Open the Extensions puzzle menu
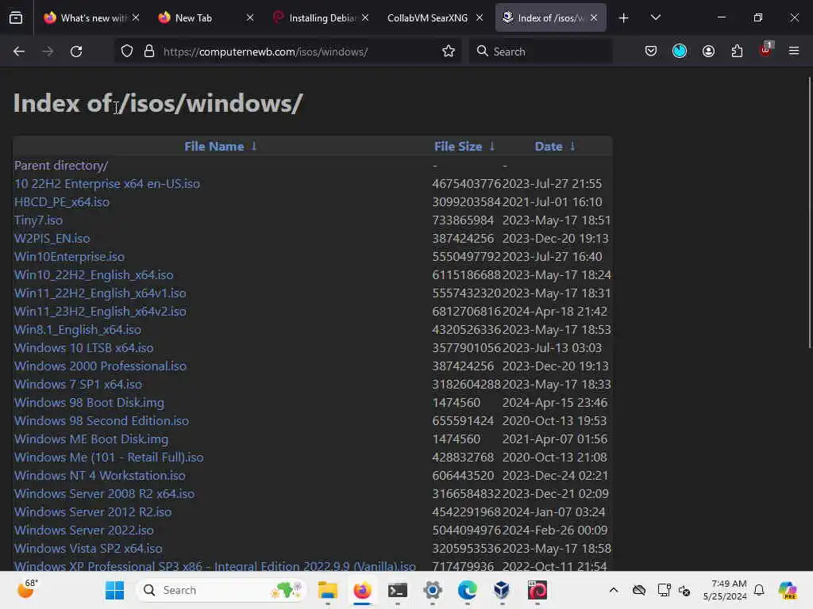The image size is (813, 609). pos(737,52)
